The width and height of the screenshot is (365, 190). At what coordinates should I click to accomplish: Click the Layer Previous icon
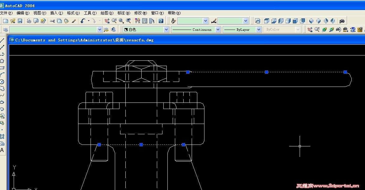point(113,30)
